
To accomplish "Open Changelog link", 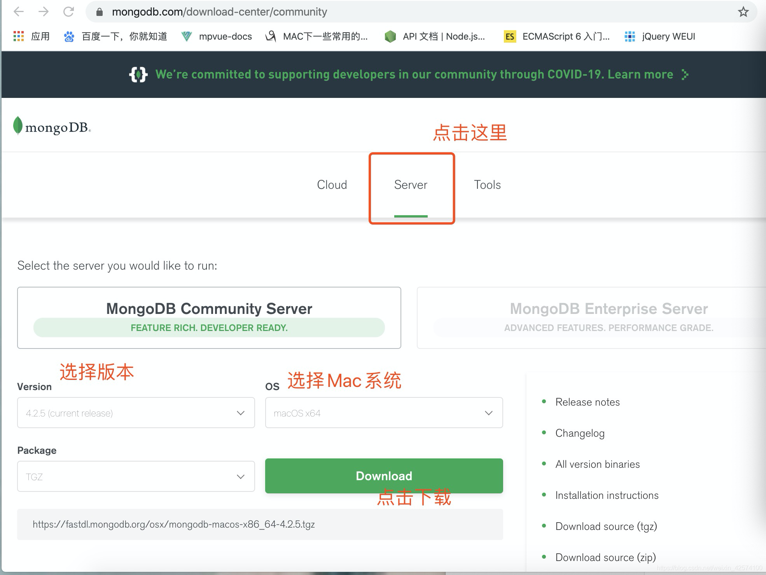I will click(x=580, y=433).
